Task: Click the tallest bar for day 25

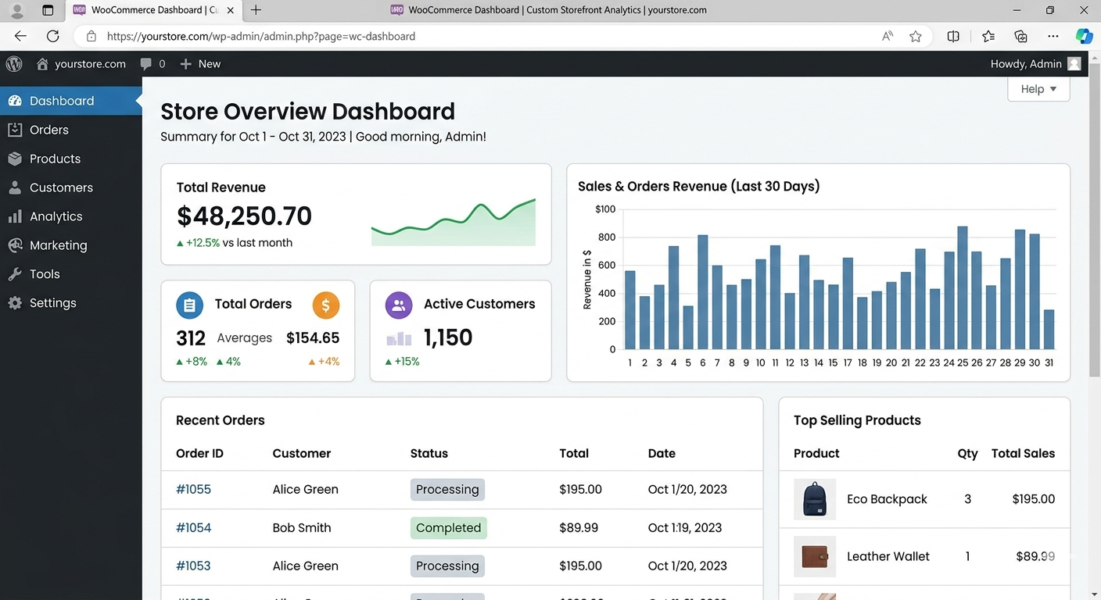Action: (x=963, y=289)
